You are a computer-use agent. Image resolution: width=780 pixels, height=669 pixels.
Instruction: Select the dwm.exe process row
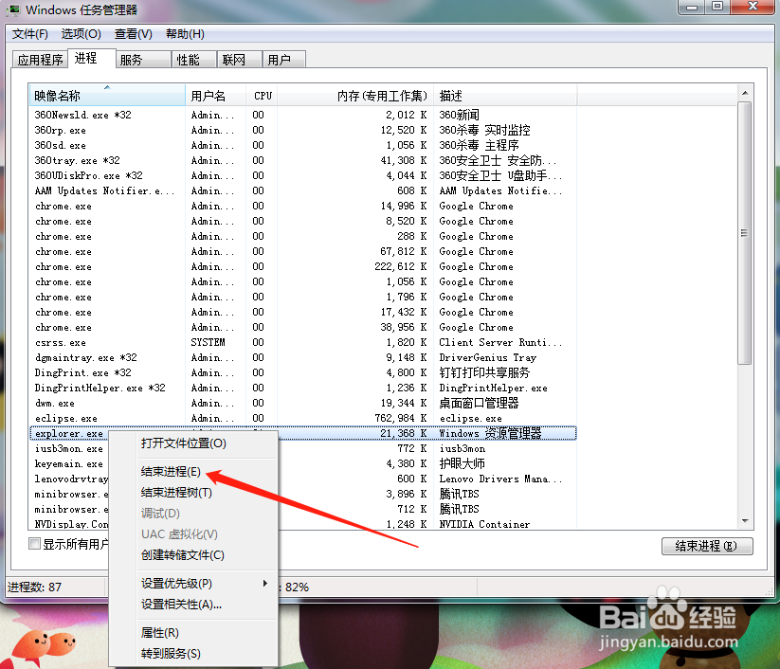click(x=303, y=404)
